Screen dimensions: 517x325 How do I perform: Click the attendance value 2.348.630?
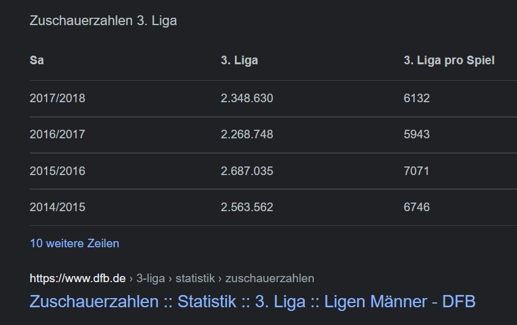point(247,99)
